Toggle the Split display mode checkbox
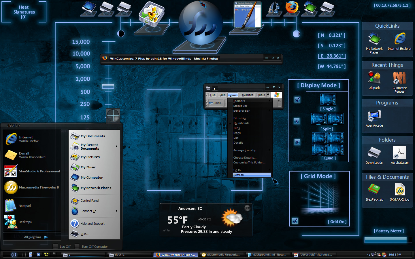Screen dimensions: 415x259 tap(297, 121)
